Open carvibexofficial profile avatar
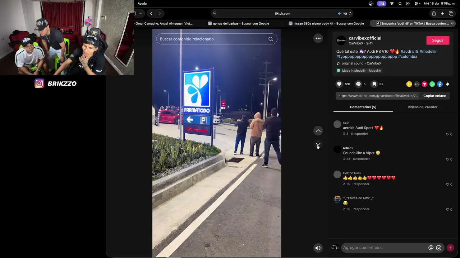The height and width of the screenshot is (258, 460). coord(341,40)
